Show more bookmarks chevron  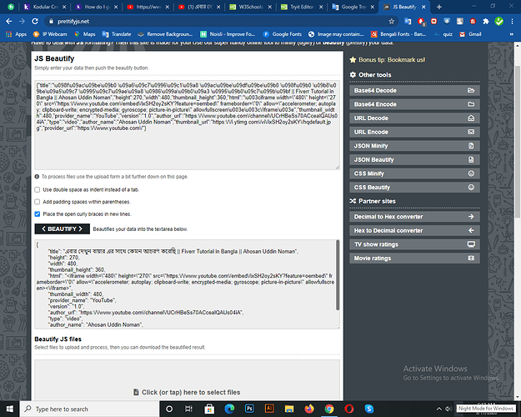click(x=512, y=34)
